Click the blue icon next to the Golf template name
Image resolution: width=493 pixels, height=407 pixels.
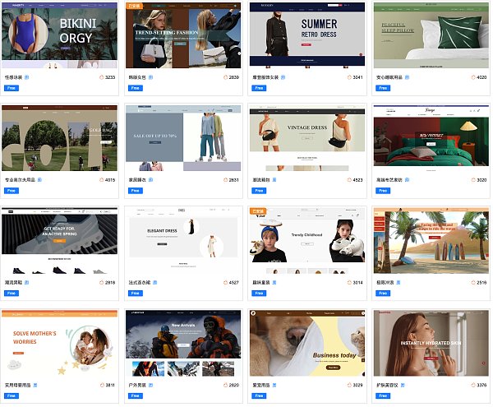click(39, 180)
